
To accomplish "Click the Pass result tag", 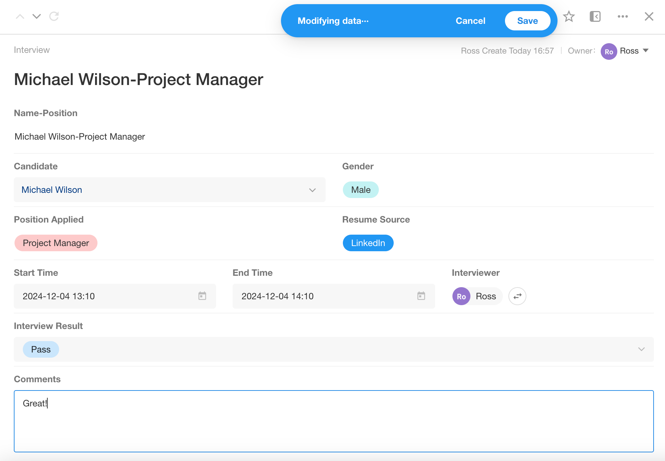I will tap(41, 349).
